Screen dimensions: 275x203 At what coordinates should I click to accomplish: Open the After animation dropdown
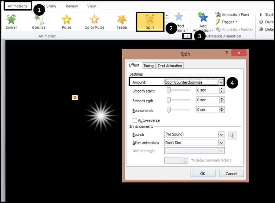click(221, 143)
